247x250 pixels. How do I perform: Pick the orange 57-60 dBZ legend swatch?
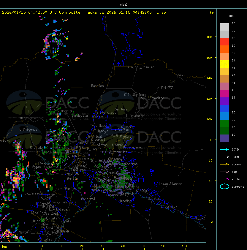coord(224,49)
